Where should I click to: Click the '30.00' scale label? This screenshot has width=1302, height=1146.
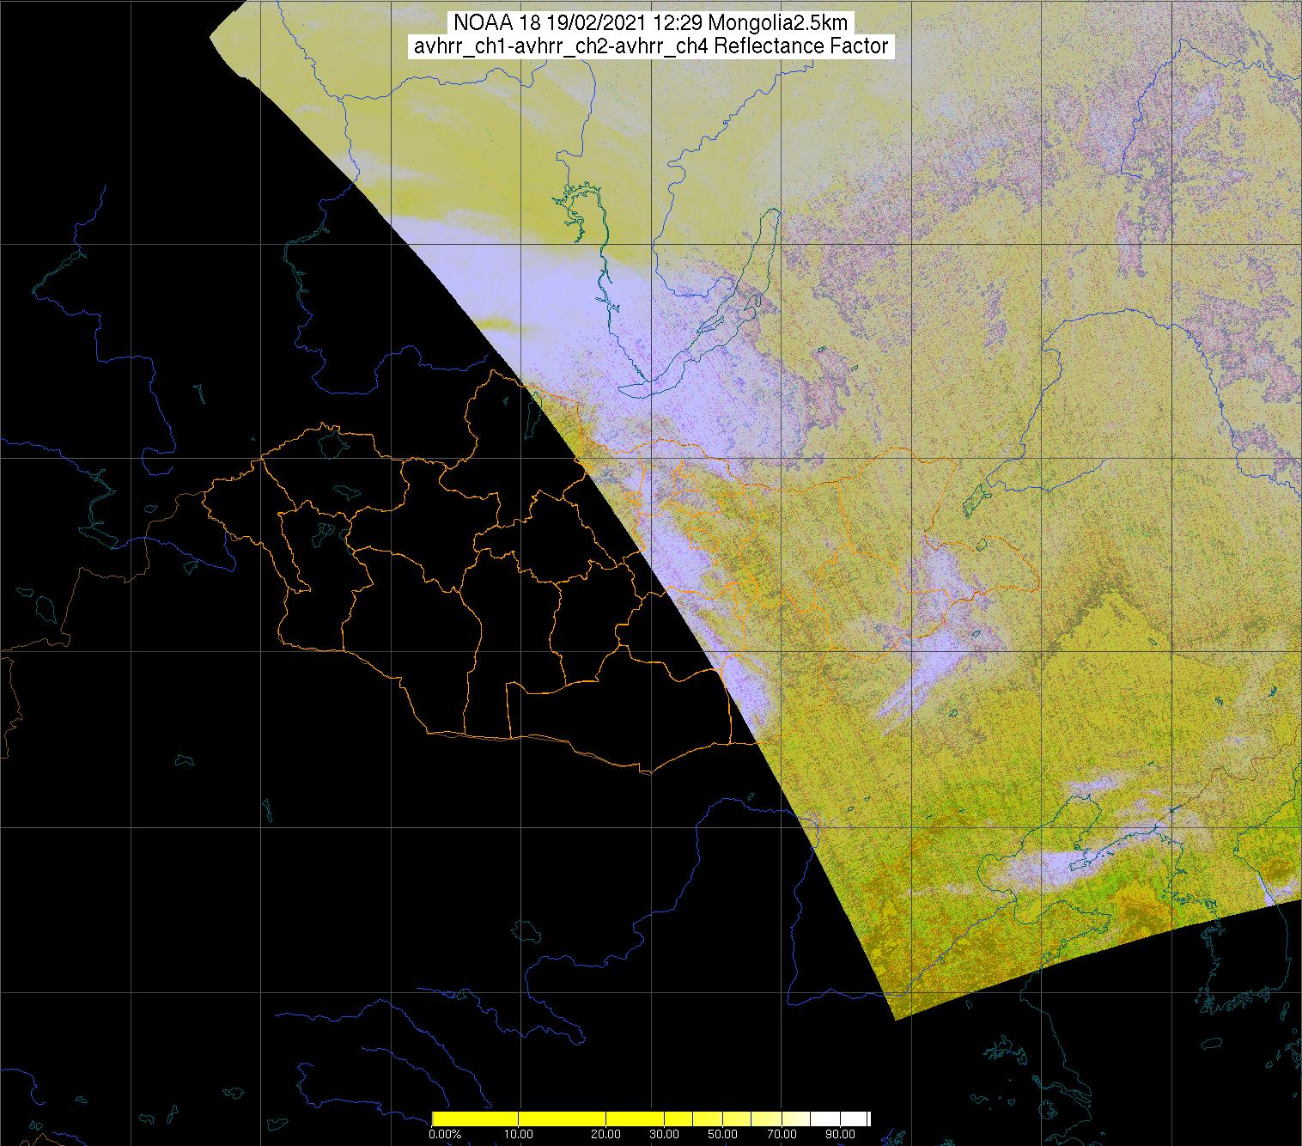point(665,1136)
